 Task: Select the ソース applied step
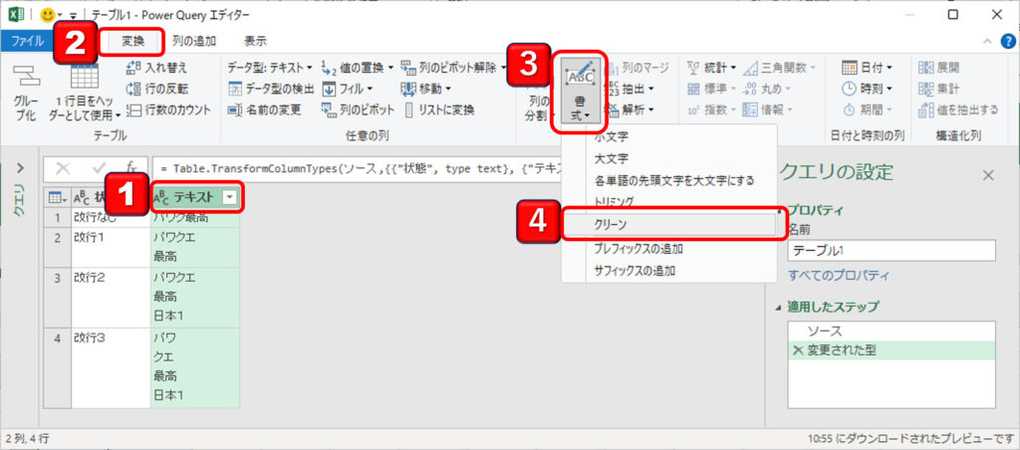[892, 332]
